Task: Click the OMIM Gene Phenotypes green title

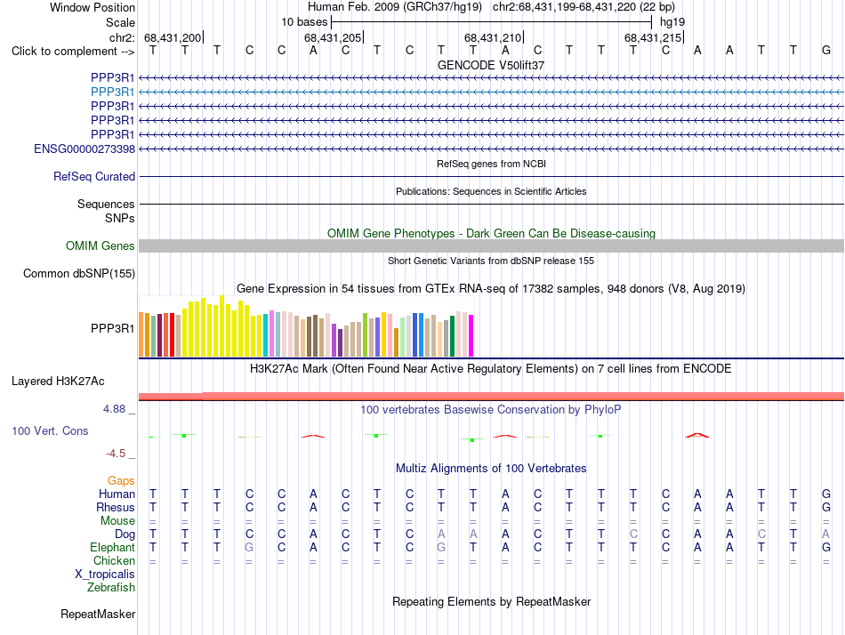Action: [491, 233]
